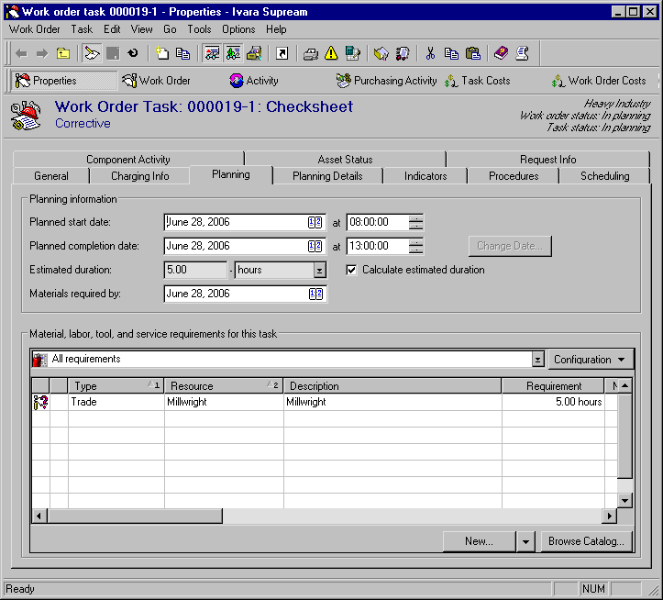Open the Tools menu

pos(199,29)
